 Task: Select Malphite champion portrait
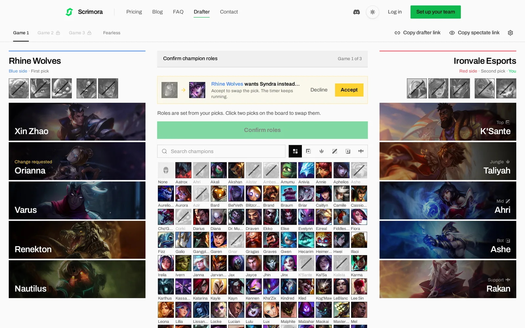coord(289,310)
